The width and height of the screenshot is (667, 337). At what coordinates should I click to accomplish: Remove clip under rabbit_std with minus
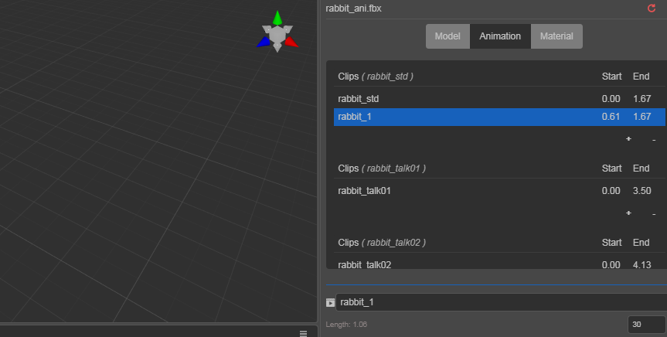tap(654, 139)
